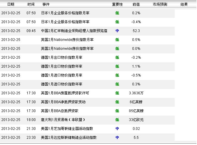Image resolution: width=197 pixels, height=145 pixels.
Task: Click the previous value 3.3636万
Action: [136, 93]
